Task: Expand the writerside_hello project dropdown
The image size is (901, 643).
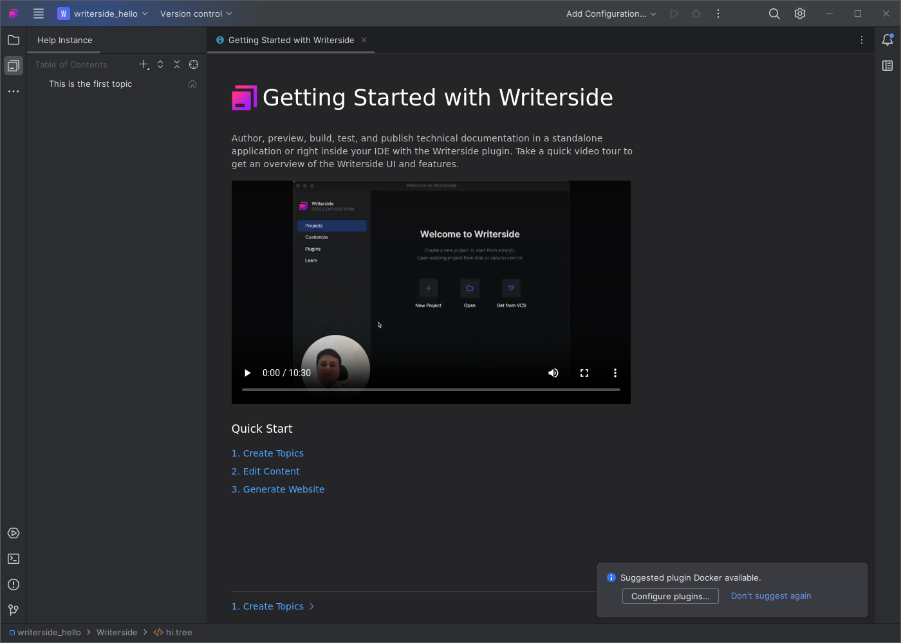Action: click(103, 14)
